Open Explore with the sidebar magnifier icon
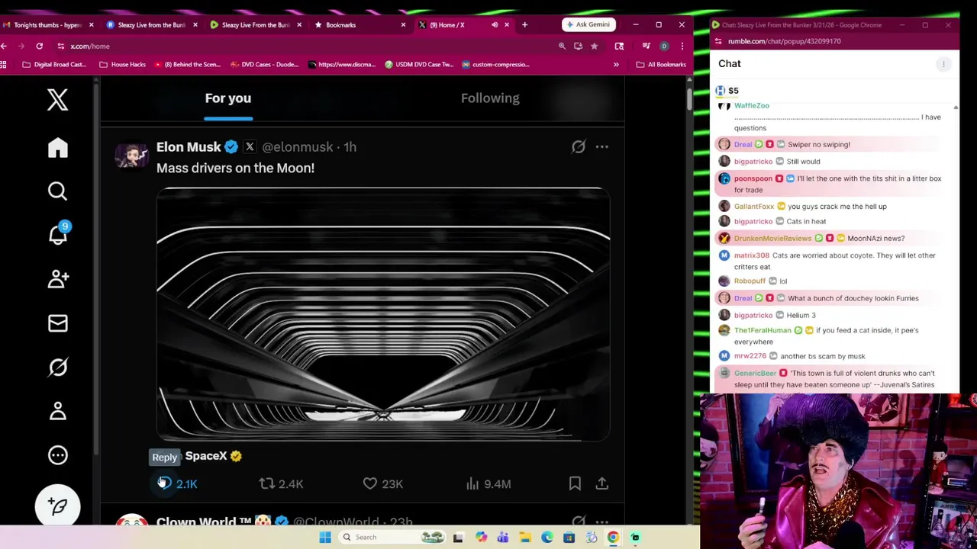Viewport: 977px width, 549px height. (x=58, y=191)
